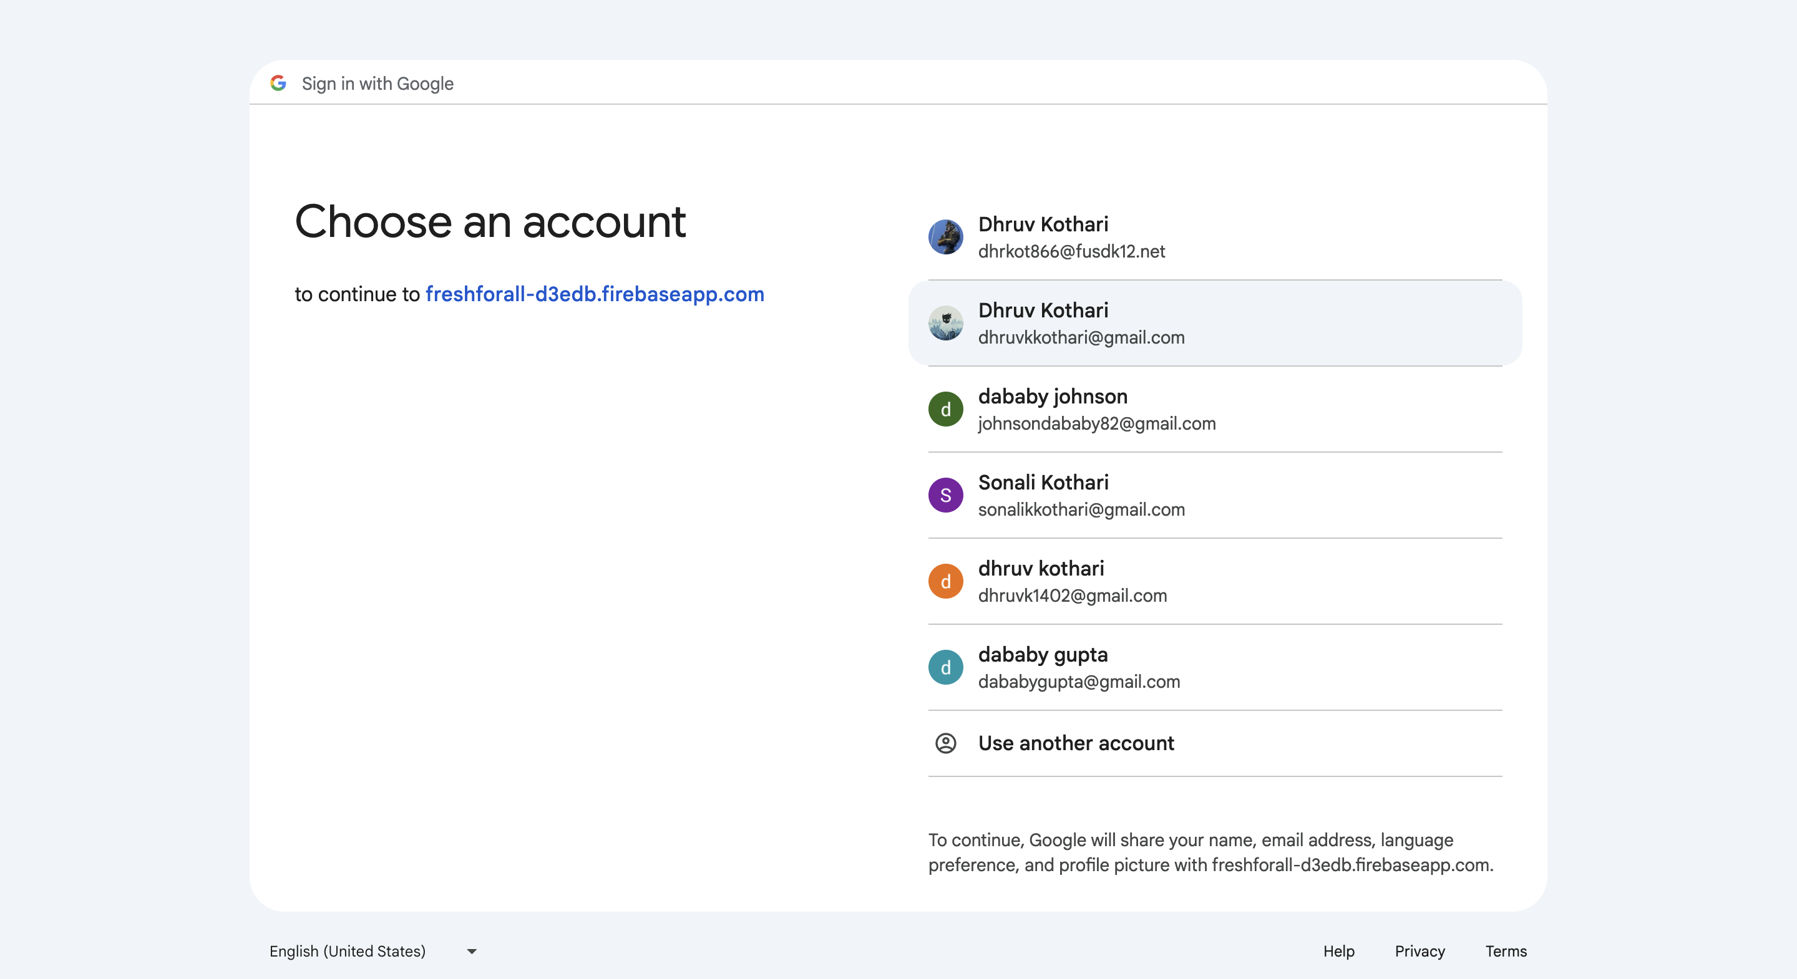1797x979 pixels.
Task: Open the Terms link
Action: coord(1506,951)
